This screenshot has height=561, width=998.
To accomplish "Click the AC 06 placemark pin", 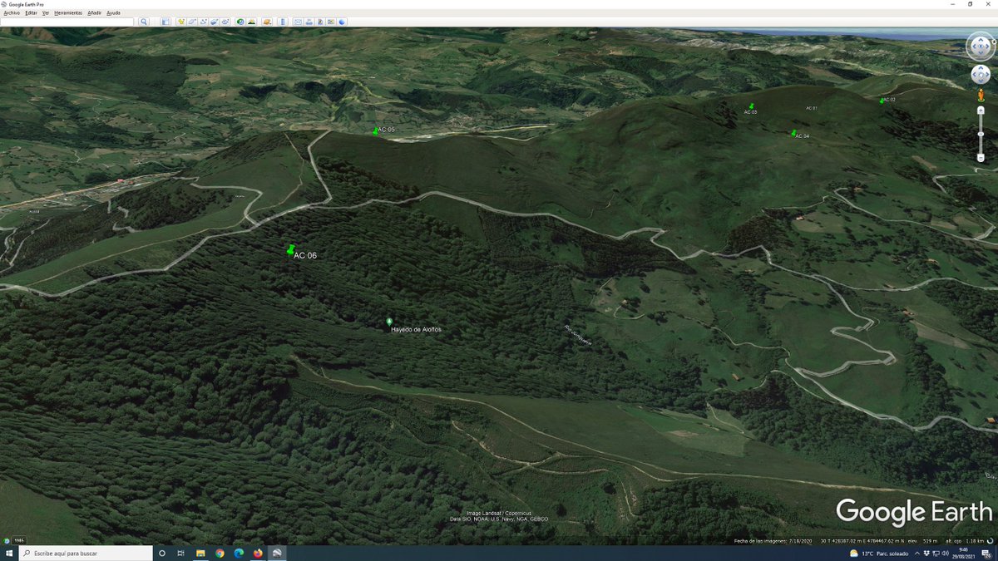I will click(290, 249).
